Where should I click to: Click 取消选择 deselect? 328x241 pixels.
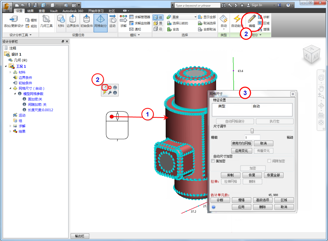coord(207,23)
